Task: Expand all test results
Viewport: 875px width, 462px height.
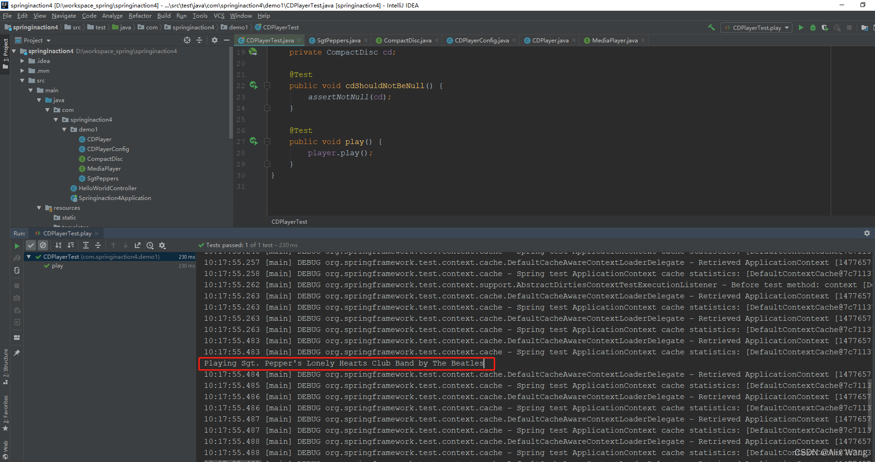Action: pos(86,245)
